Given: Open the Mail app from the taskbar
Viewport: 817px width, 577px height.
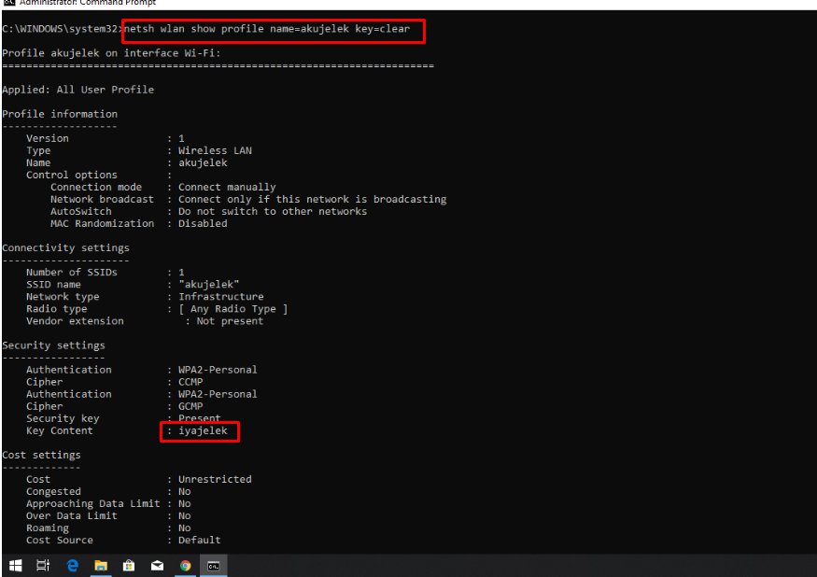Looking at the screenshot, I should click(x=157, y=566).
